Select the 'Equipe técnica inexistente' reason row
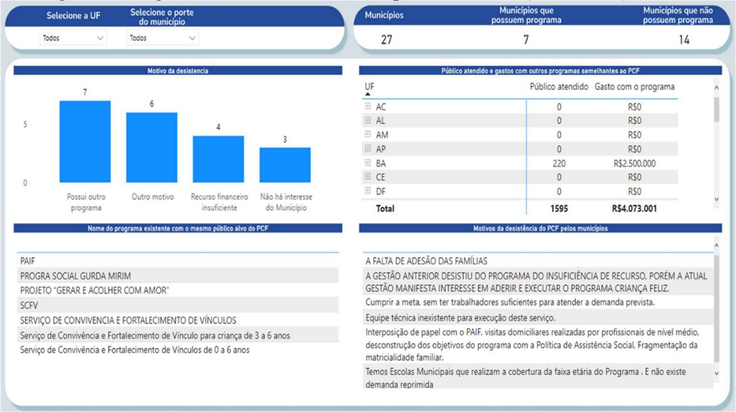736x412 pixels. pos(537,318)
